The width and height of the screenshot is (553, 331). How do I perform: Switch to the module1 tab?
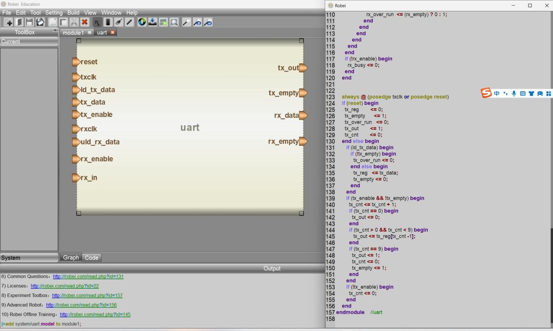pos(73,33)
